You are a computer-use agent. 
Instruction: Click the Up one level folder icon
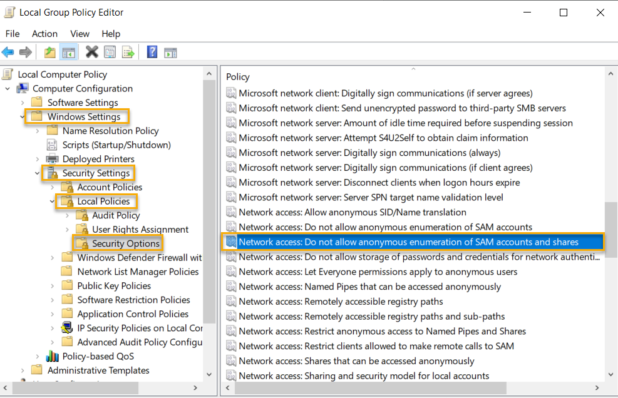49,52
